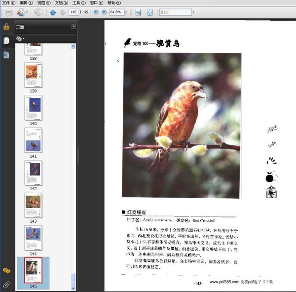Click the grayed comment bubbles icon

(x=38, y=12)
